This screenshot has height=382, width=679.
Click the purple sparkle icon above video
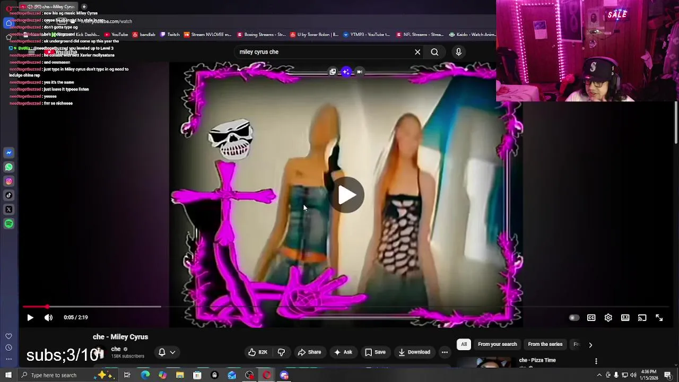click(346, 72)
